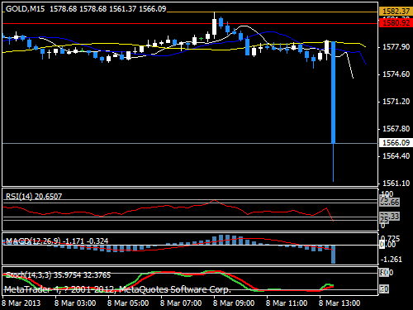Click the 8 Mar 13:00 time label
The image size is (413, 310).
(339, 303)
